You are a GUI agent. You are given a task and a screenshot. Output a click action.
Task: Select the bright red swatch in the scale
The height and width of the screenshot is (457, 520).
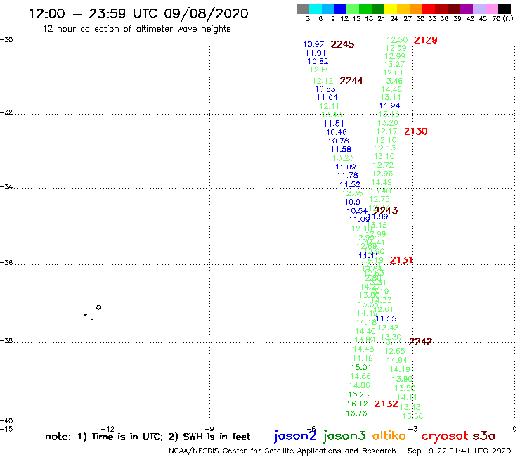click(x=429, y=8)
